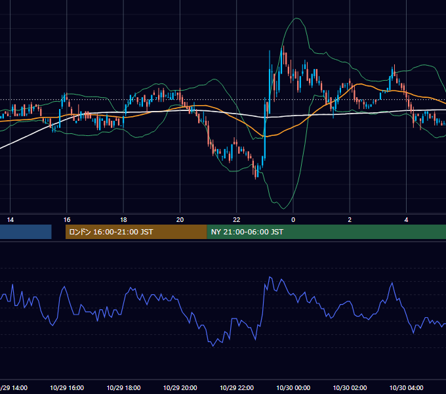
Task: Click the 10/30 02:00 date label
Action: pyautogui.click(x=350, y=387)
